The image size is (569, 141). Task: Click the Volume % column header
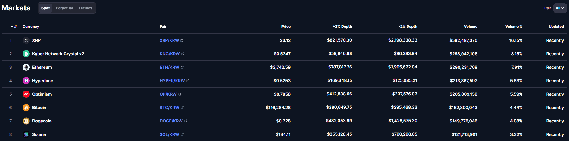[514, 27]
